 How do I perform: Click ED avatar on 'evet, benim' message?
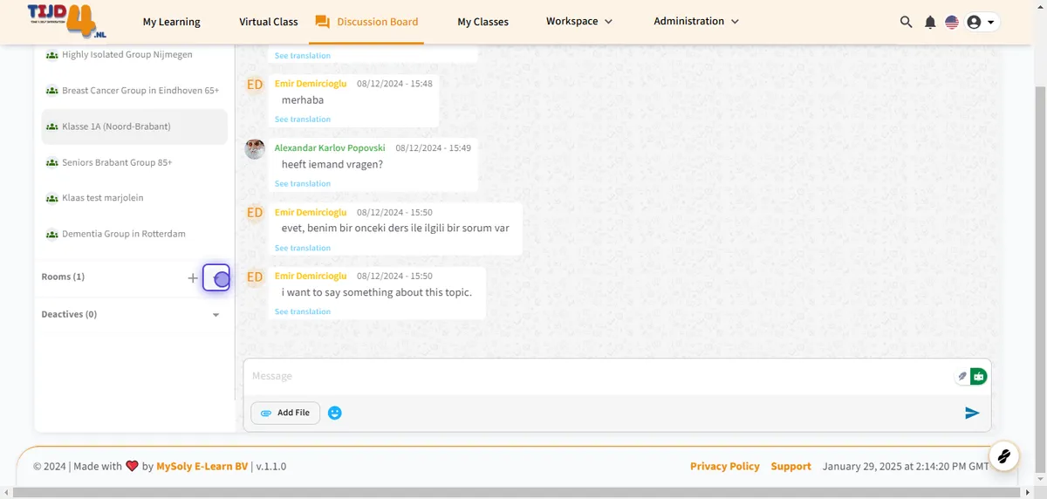coord(255,213)
